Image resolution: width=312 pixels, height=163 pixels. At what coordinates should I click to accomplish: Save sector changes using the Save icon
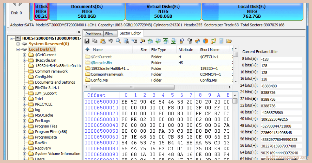pos(87,41)
